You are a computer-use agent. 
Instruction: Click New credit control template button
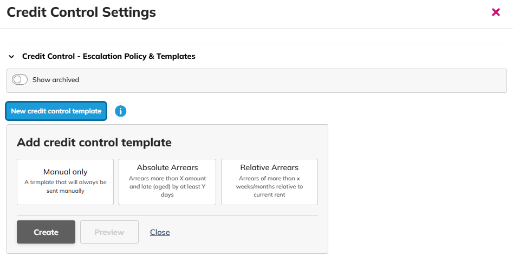pos(56,111)
